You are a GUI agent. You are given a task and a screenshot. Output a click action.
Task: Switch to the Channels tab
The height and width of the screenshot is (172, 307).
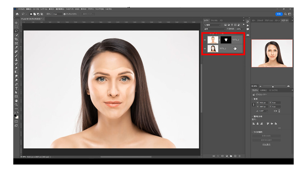pyautogui.click(x=214, y=21)
